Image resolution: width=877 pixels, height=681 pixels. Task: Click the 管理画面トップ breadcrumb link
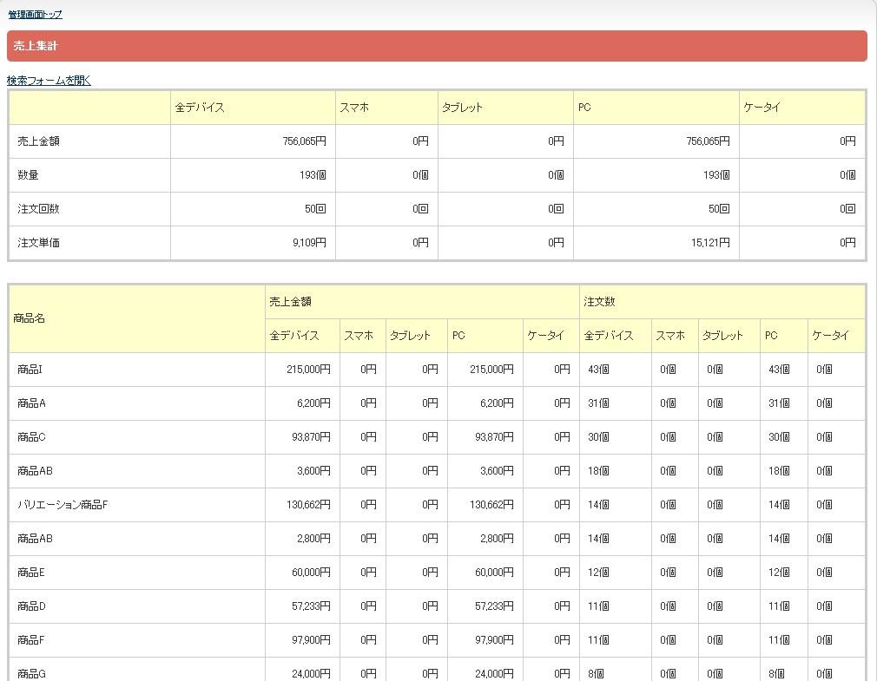click(36, 15)
